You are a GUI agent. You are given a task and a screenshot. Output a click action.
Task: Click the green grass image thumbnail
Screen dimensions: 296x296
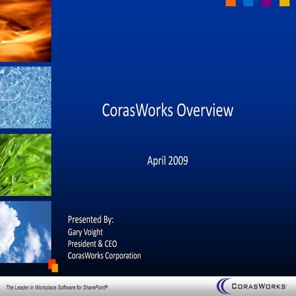tap(25, 165)
